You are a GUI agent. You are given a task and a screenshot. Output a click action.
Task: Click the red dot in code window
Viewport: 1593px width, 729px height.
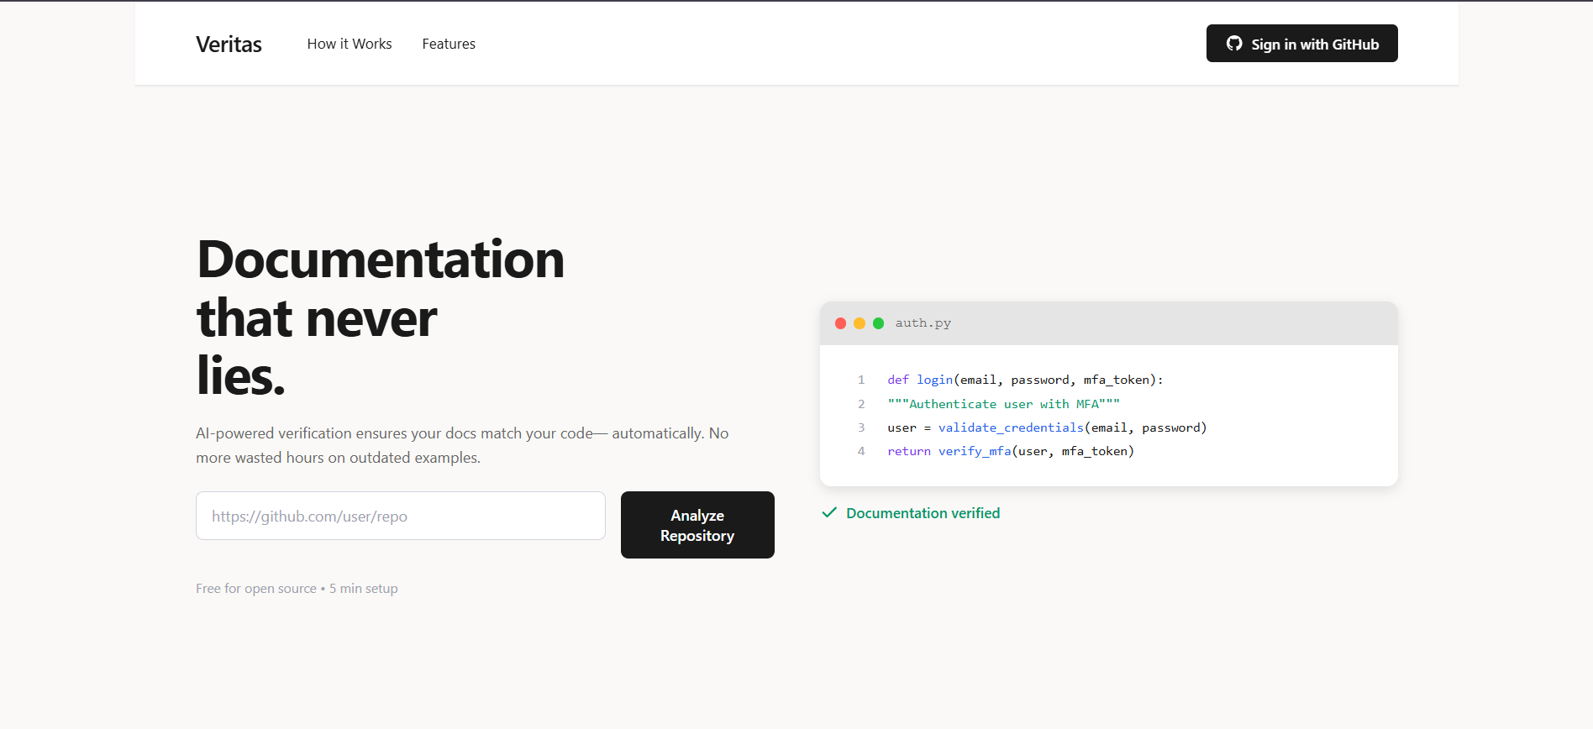[x=840, y=323]
